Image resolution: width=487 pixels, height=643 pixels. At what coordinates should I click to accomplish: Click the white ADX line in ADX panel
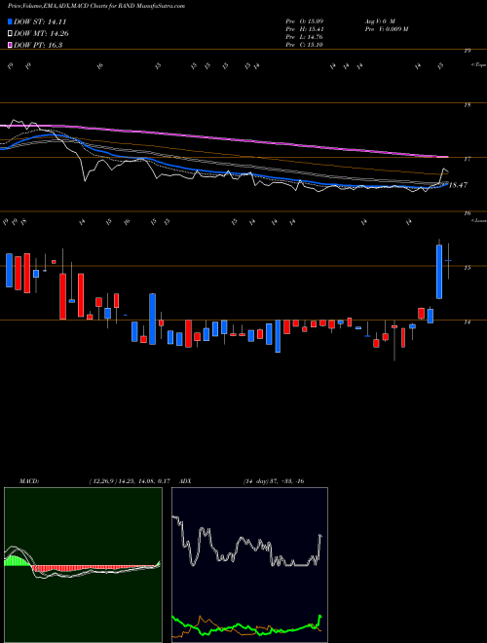[246, 542]
